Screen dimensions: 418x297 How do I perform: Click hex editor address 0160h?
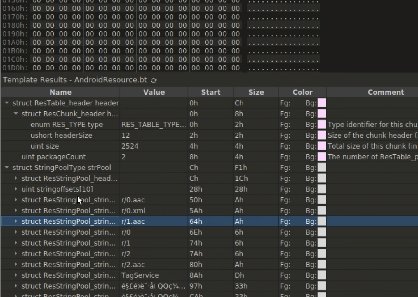click(x=15, y=8)
